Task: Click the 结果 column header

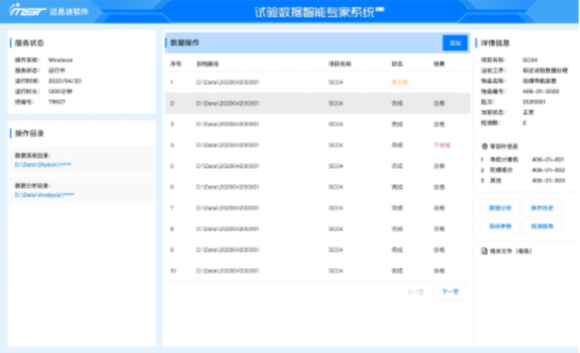Action: [439, 64]
